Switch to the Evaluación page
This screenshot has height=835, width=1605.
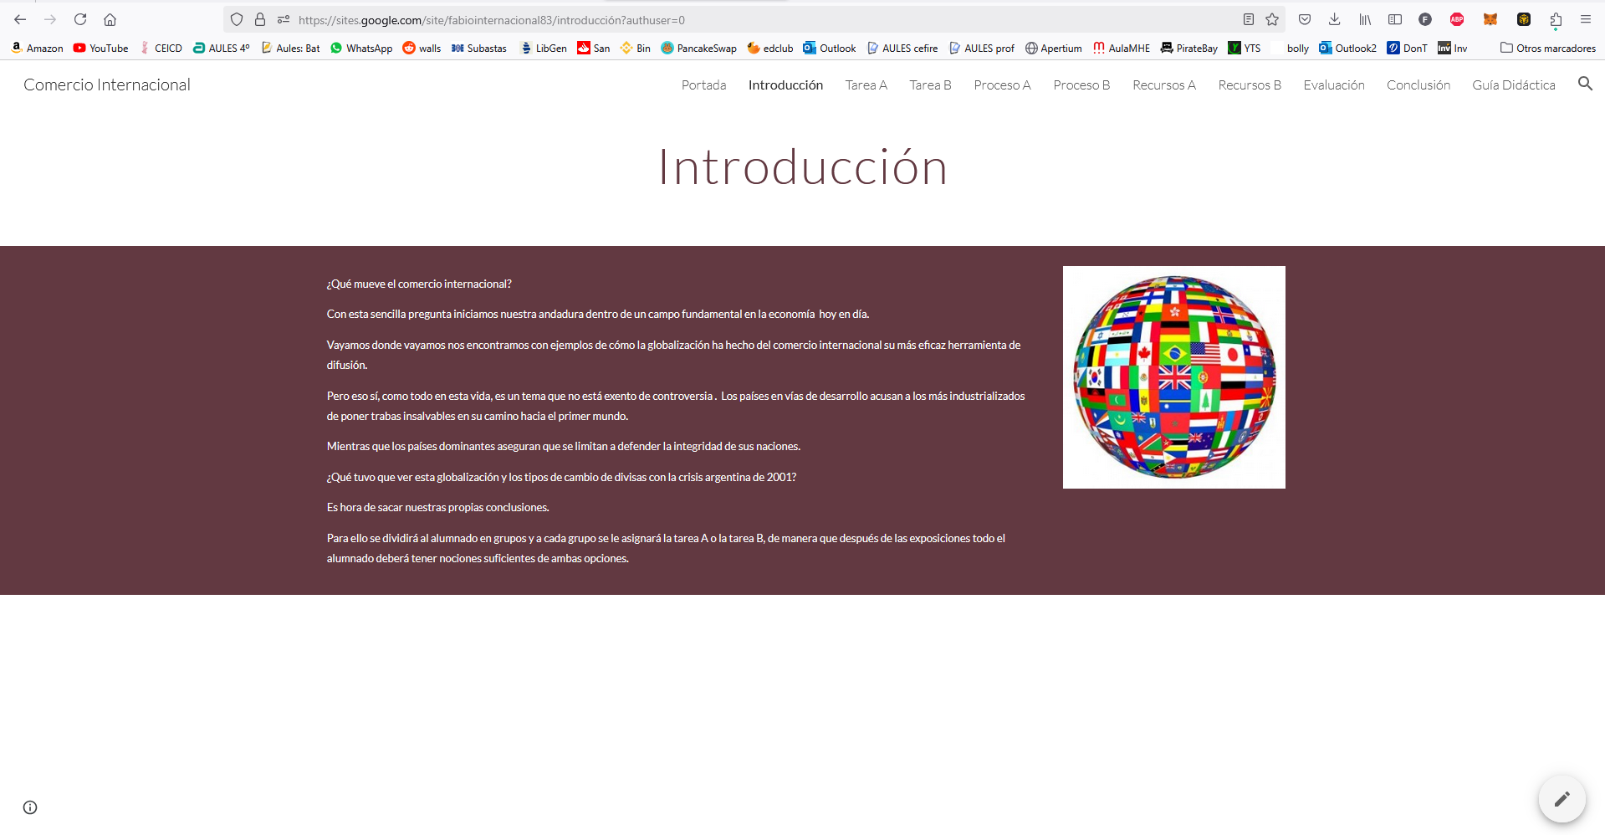click(x=1333, y=85)
